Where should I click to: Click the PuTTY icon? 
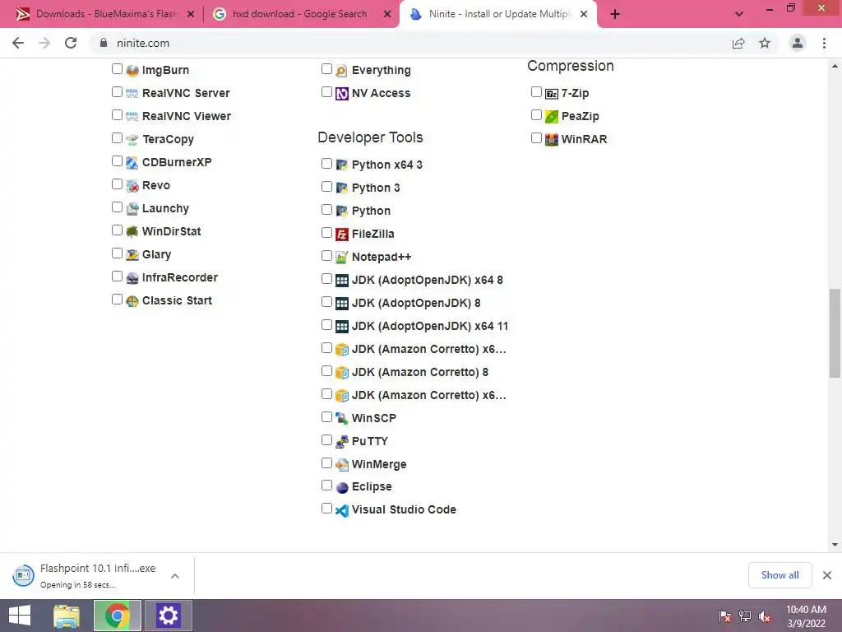(342, 442)
